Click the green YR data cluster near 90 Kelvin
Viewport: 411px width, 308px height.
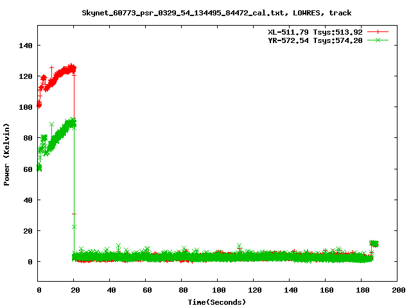pyautogui.click(x=70, y=123)
